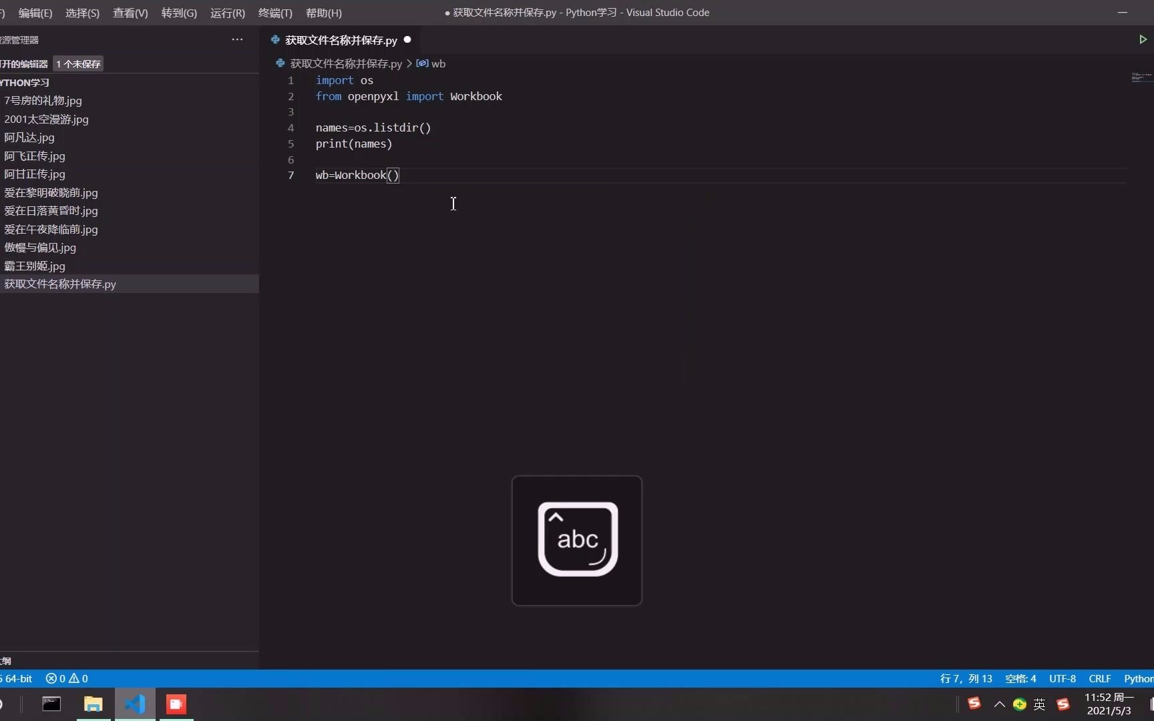Collapse the PYTHON学习 folder section
Image resolution: width=1154 pixels, height=721 pixels.
(25, 83)
